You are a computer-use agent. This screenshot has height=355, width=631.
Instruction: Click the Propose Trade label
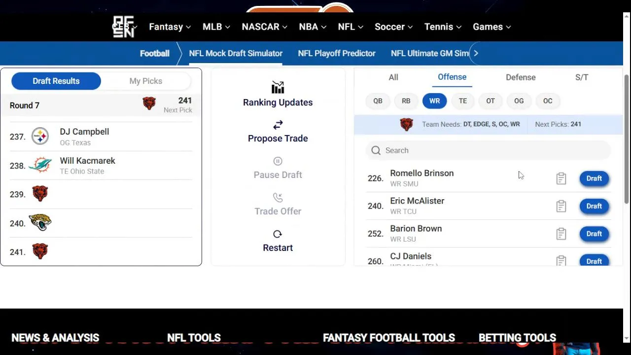(278, 139)
